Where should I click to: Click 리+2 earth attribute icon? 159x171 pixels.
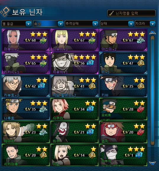coord(141,63)
